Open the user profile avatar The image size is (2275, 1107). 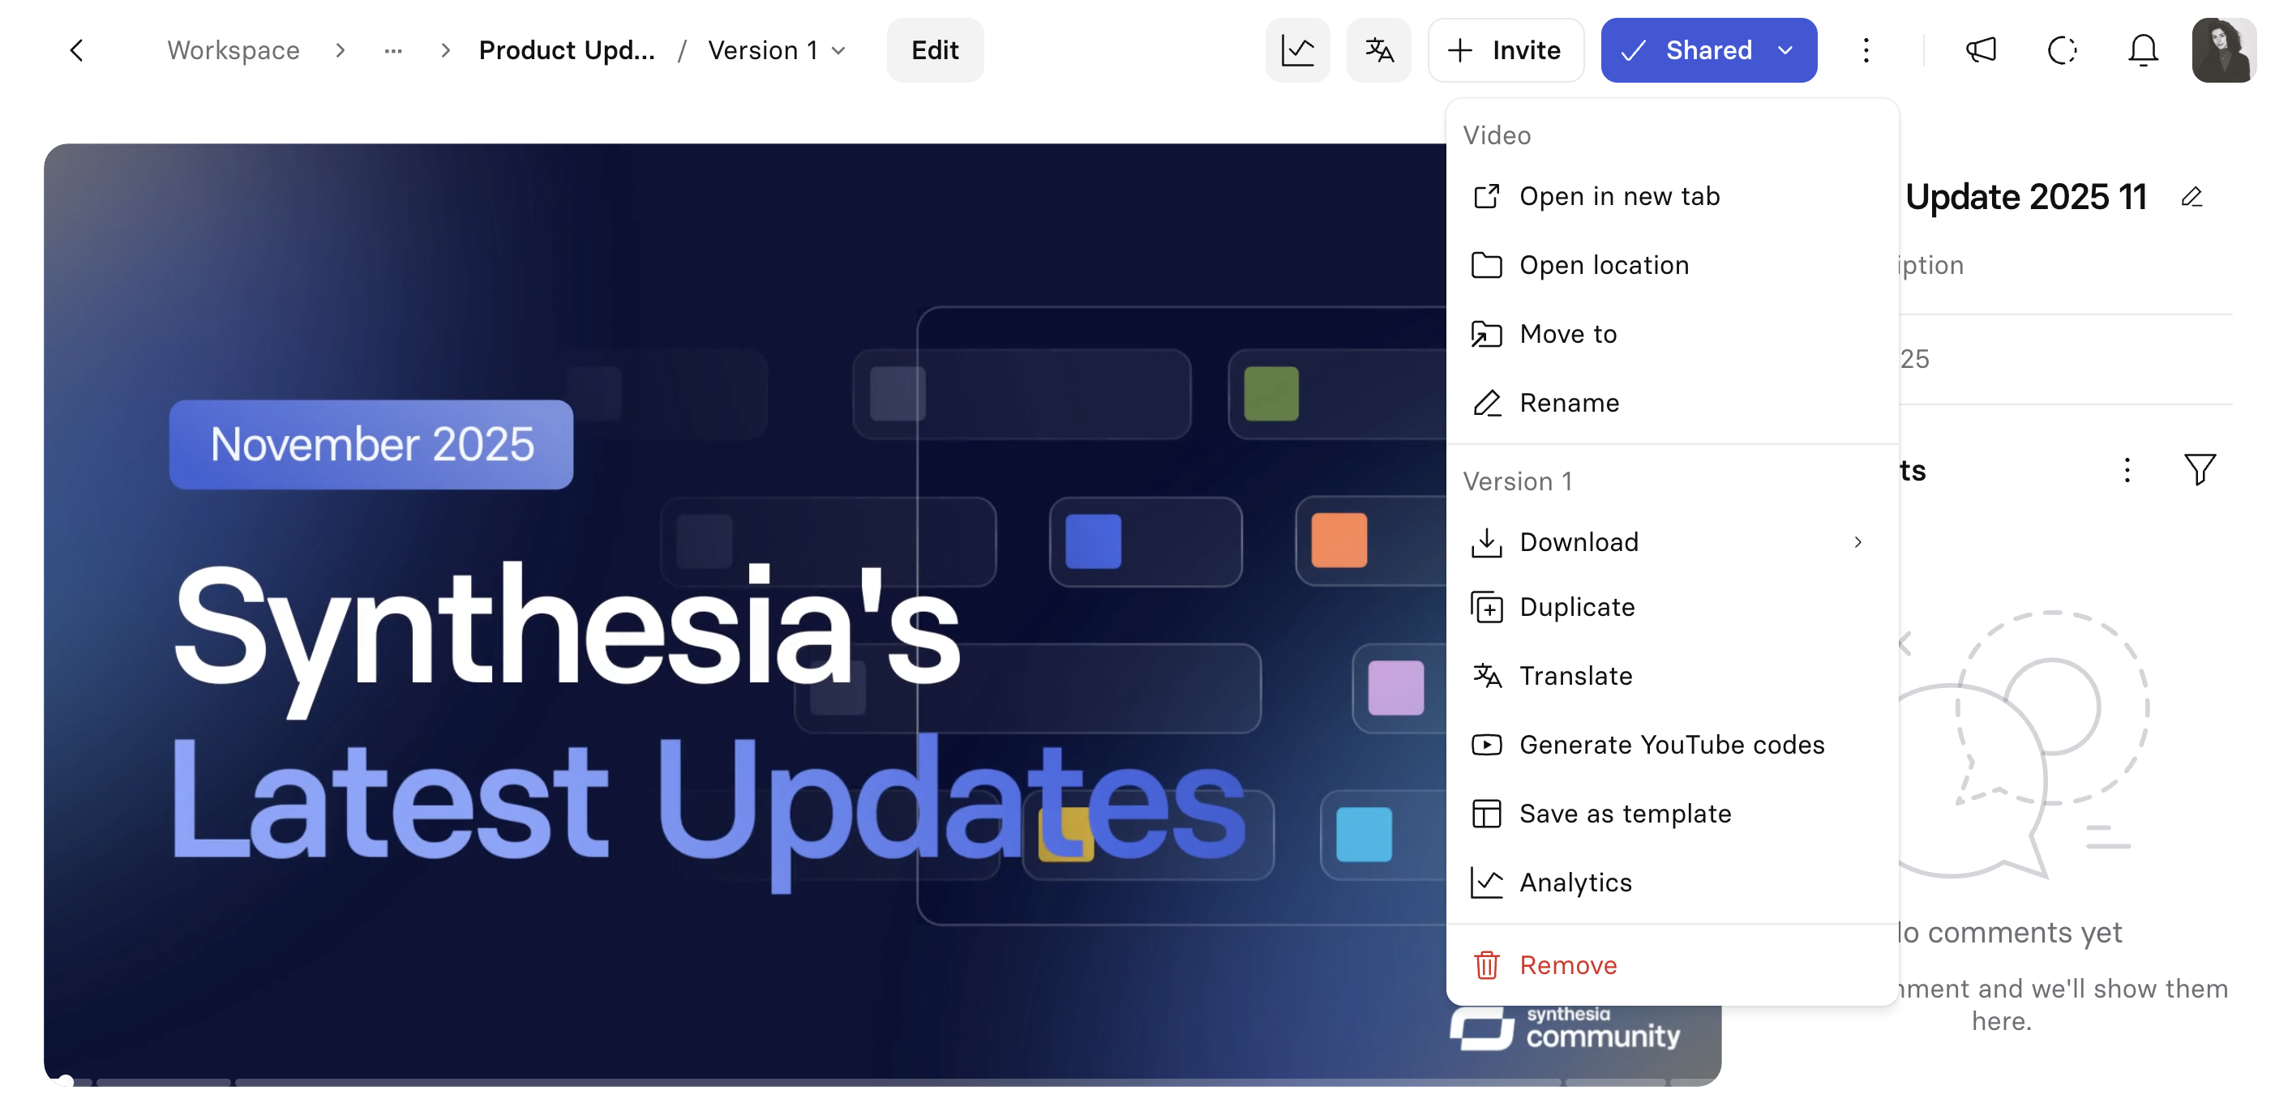tap(2224, 50)
